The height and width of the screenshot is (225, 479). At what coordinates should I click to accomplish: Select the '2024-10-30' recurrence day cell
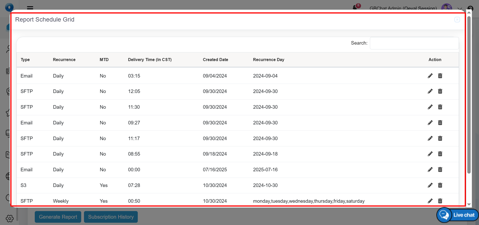click(265, 185)
